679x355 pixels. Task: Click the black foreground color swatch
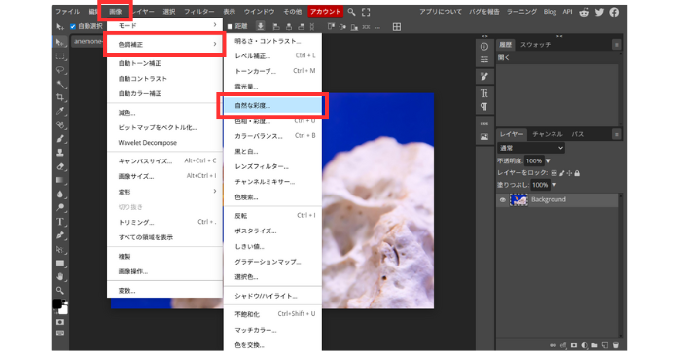(56, 303)
